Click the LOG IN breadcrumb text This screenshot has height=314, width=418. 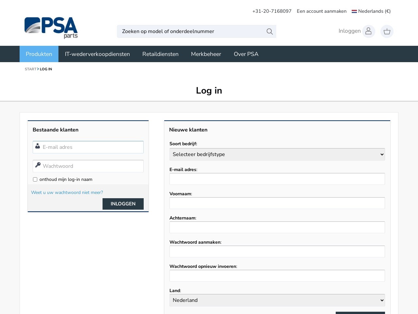46,69
